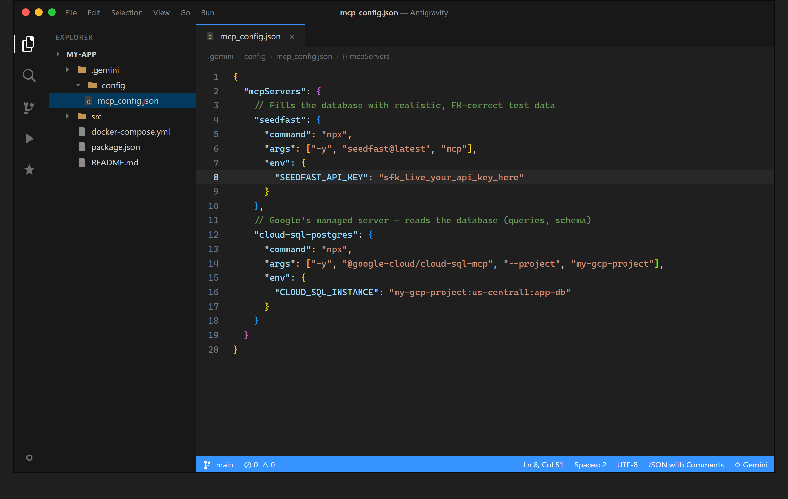Open the Selection menu
The height and width of the screenshot is (499, 788).
point(127,13)
